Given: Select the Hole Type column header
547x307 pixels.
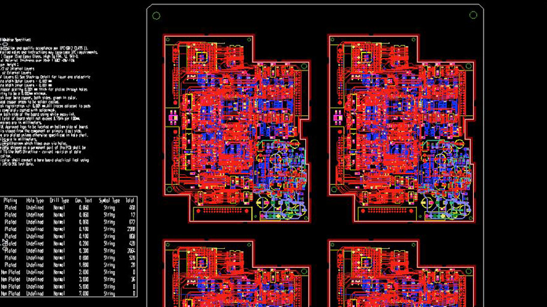Looking at the screenshot, I should (35, 200).
